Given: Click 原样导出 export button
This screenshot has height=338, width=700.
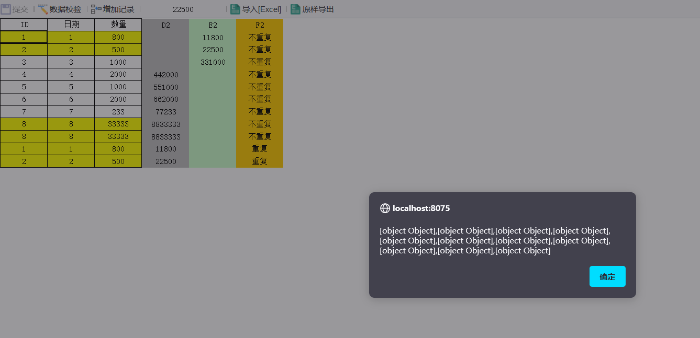Looking at the screenshot, I should point(313,9).
